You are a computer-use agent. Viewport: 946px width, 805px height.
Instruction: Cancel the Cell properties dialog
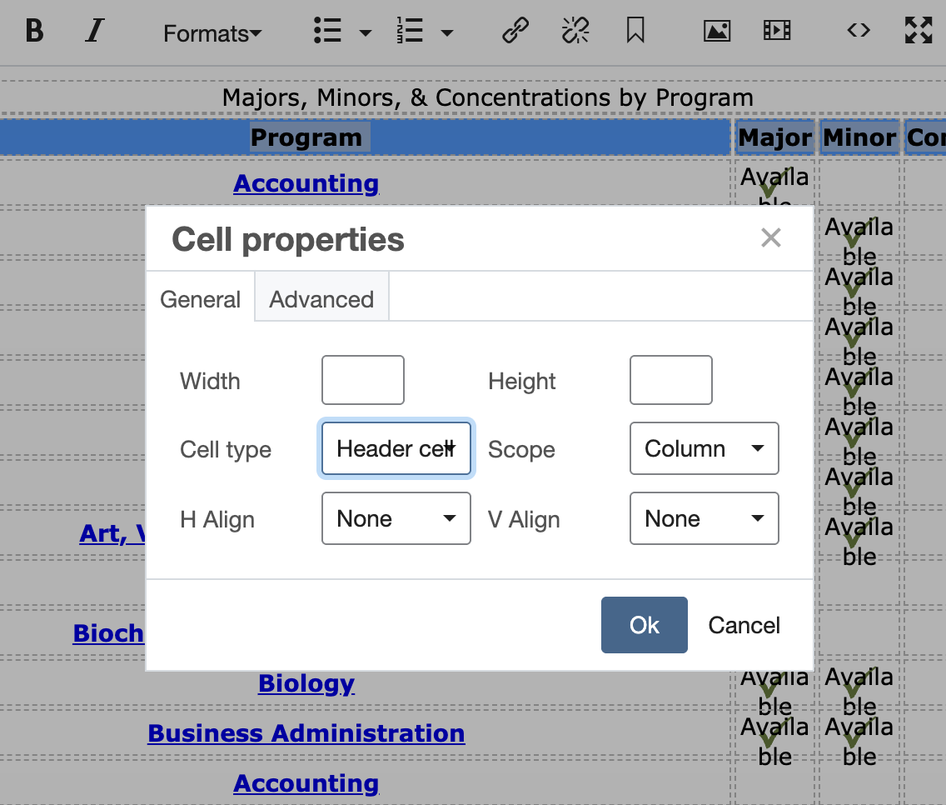click(744, 625)
